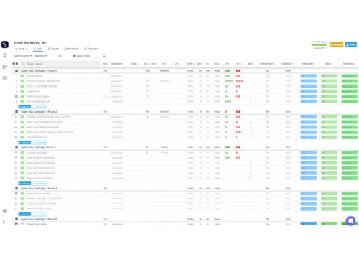Click blue status chip in Decide theme row
The height and width of the screenshot is (269, 359).
tap(309, 76)
